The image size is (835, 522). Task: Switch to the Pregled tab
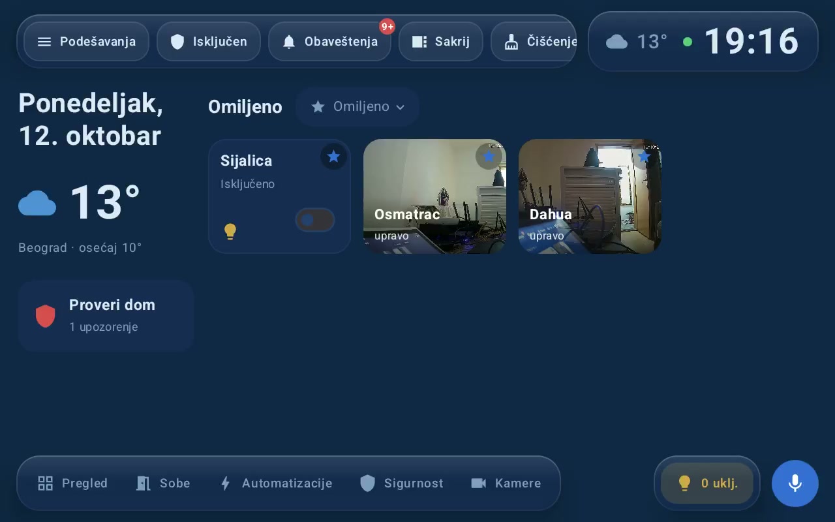[x=72, y=484]
